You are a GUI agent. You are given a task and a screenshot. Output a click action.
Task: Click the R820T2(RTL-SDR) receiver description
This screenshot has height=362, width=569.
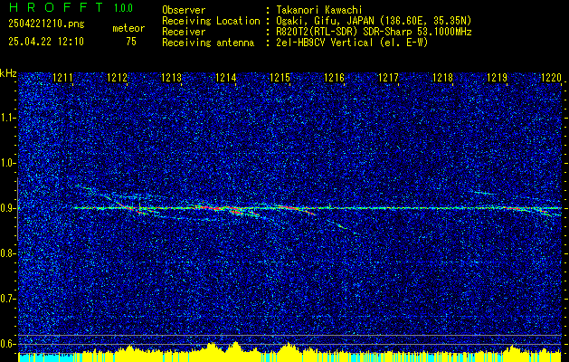pyautogui.click(x=375, y=32)
